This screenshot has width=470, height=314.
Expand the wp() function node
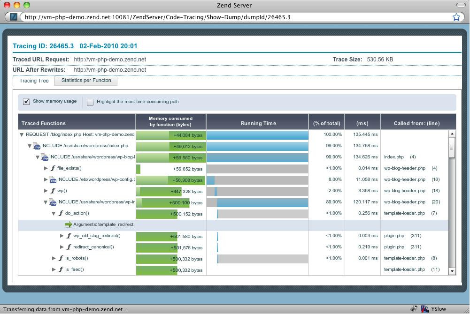46,190
